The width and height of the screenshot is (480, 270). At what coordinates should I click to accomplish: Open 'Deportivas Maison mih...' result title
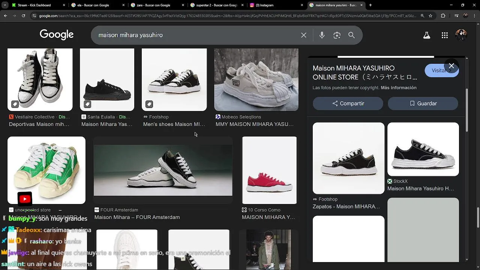pos(39,124)
